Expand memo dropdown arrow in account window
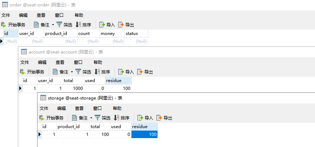This screenshot has height=147, width=315. (72, 72)
